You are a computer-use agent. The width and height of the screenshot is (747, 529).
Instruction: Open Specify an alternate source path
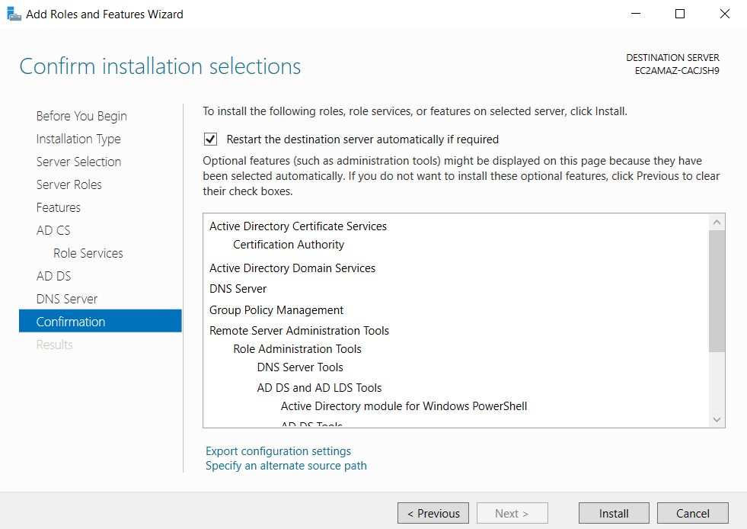pos(286,466)
